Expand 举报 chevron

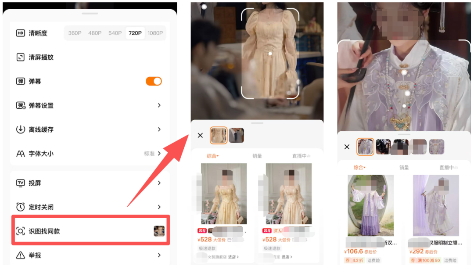(x=159, y=255)
